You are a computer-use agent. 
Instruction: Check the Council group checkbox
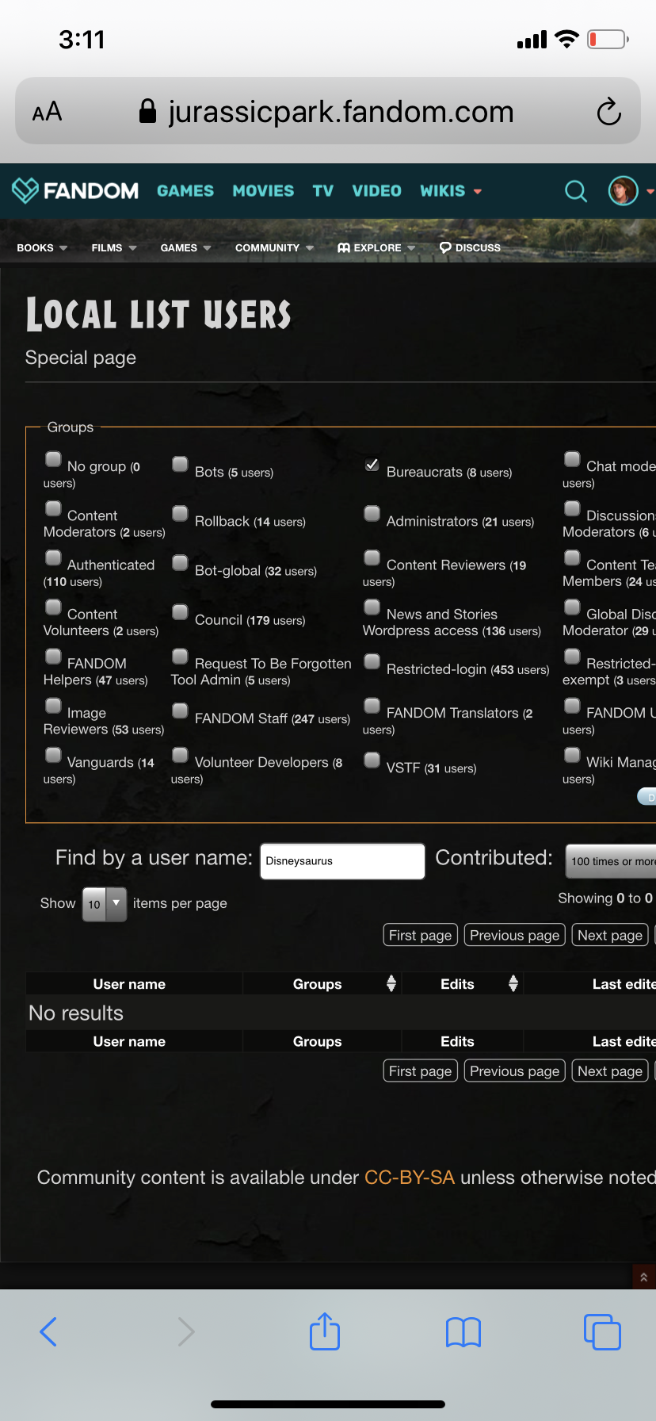pos(181,611)
